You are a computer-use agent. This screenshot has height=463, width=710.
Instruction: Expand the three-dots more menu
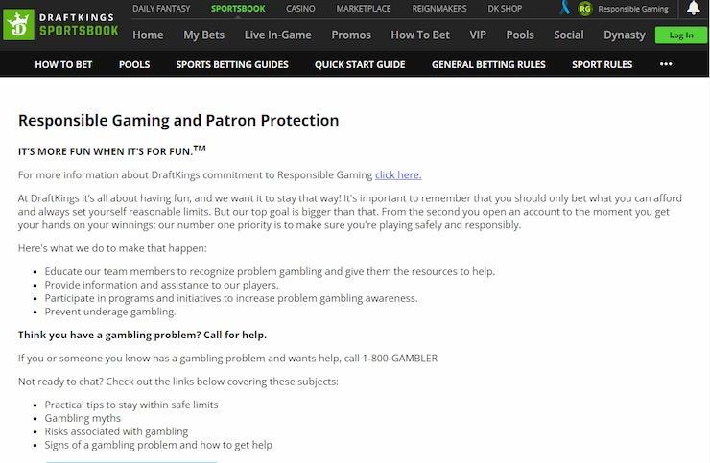tap(666, 64)
